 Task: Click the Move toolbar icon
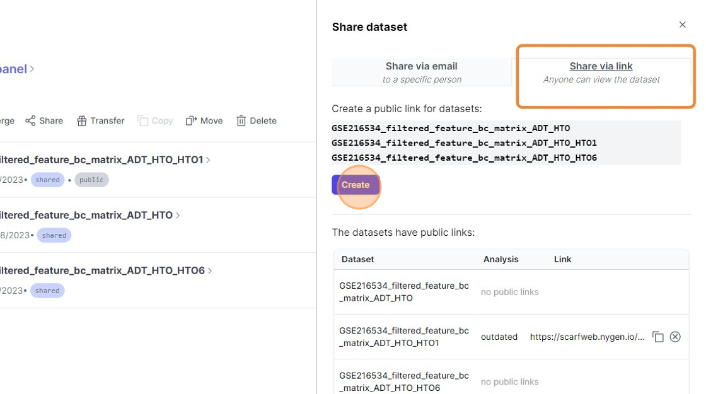pos(192,121)
